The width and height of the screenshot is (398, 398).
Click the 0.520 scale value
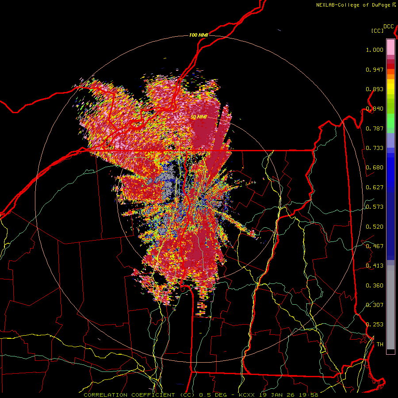(x=375, y=227)
